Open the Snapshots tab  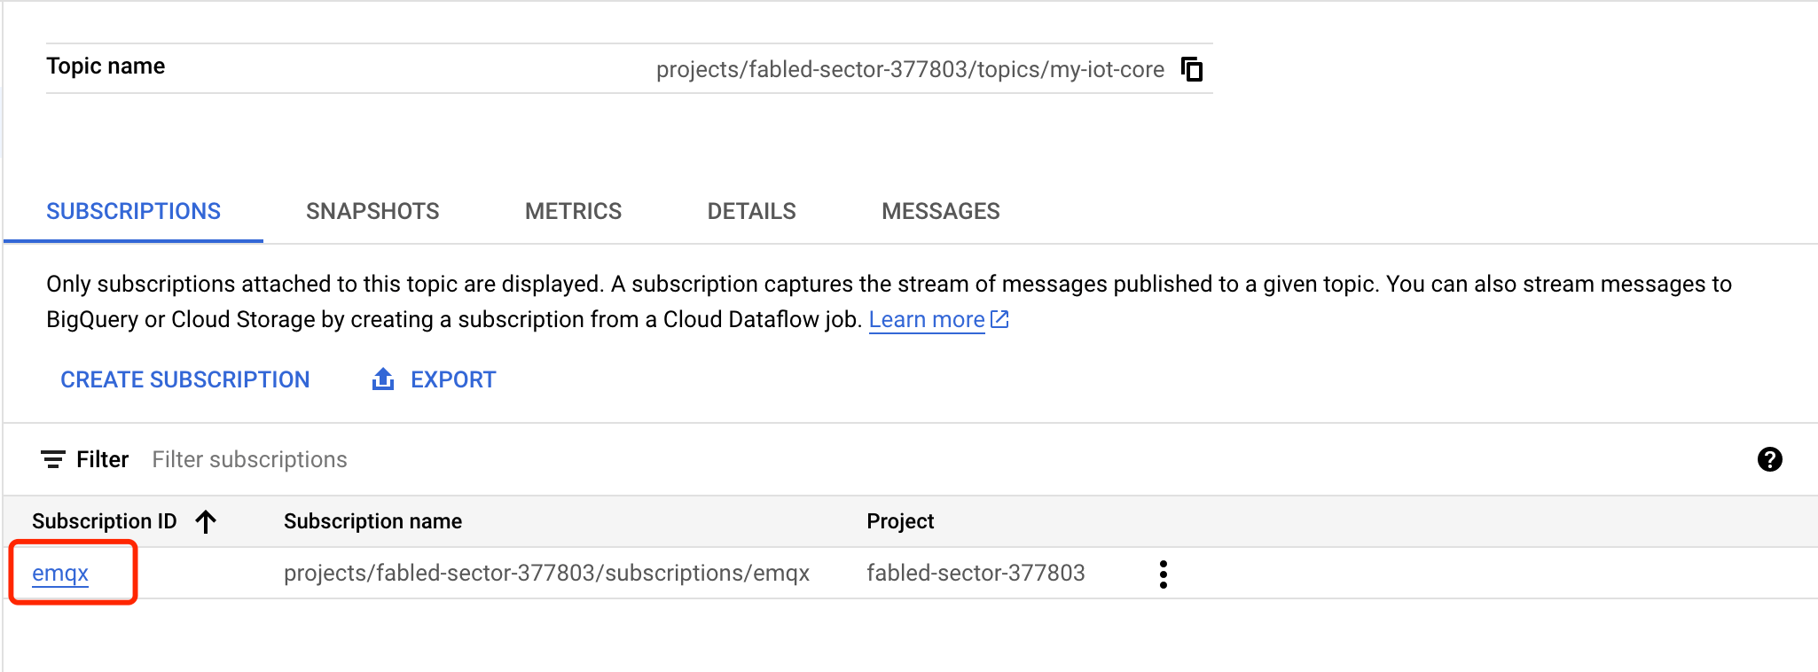click(x=372, y=211)
